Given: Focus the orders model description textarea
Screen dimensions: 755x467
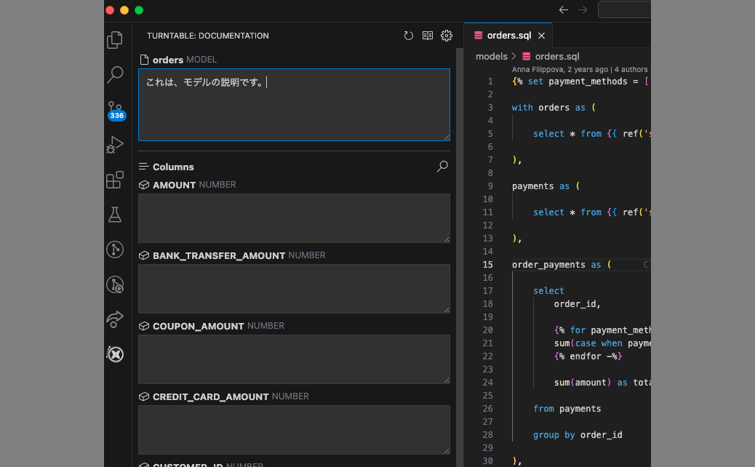Looking at the screenshot, I should pos(294,105).
